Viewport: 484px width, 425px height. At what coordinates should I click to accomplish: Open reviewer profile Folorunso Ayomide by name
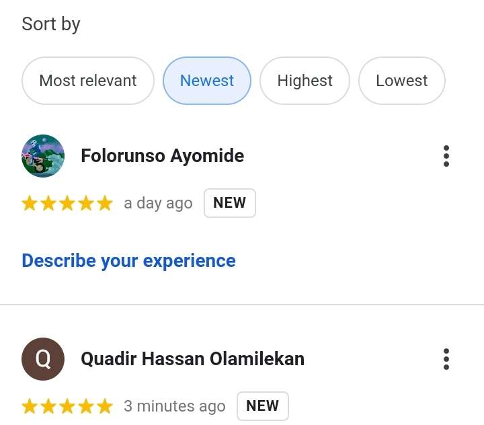click(x=163, y=155)
